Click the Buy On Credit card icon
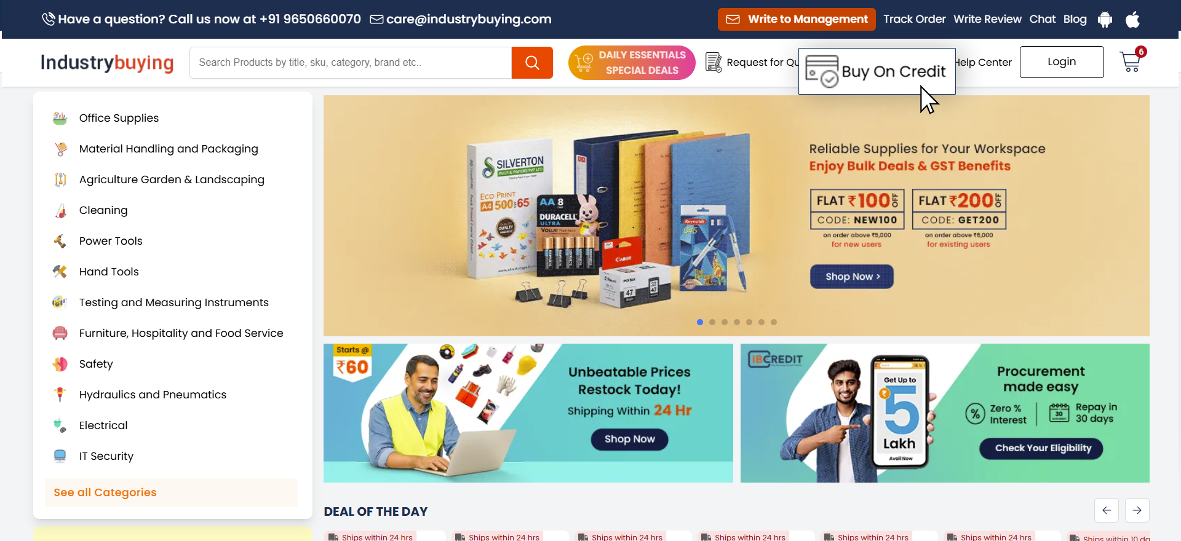The height and width of the screenshot is (541, 1181). click(x=822, y=71)
